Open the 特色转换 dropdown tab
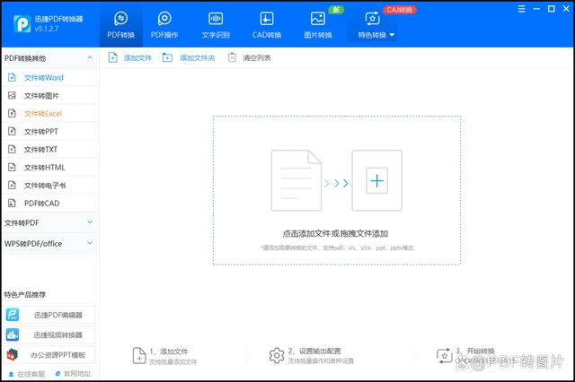This screenshot has height=382, width=575. coord(372,25)
